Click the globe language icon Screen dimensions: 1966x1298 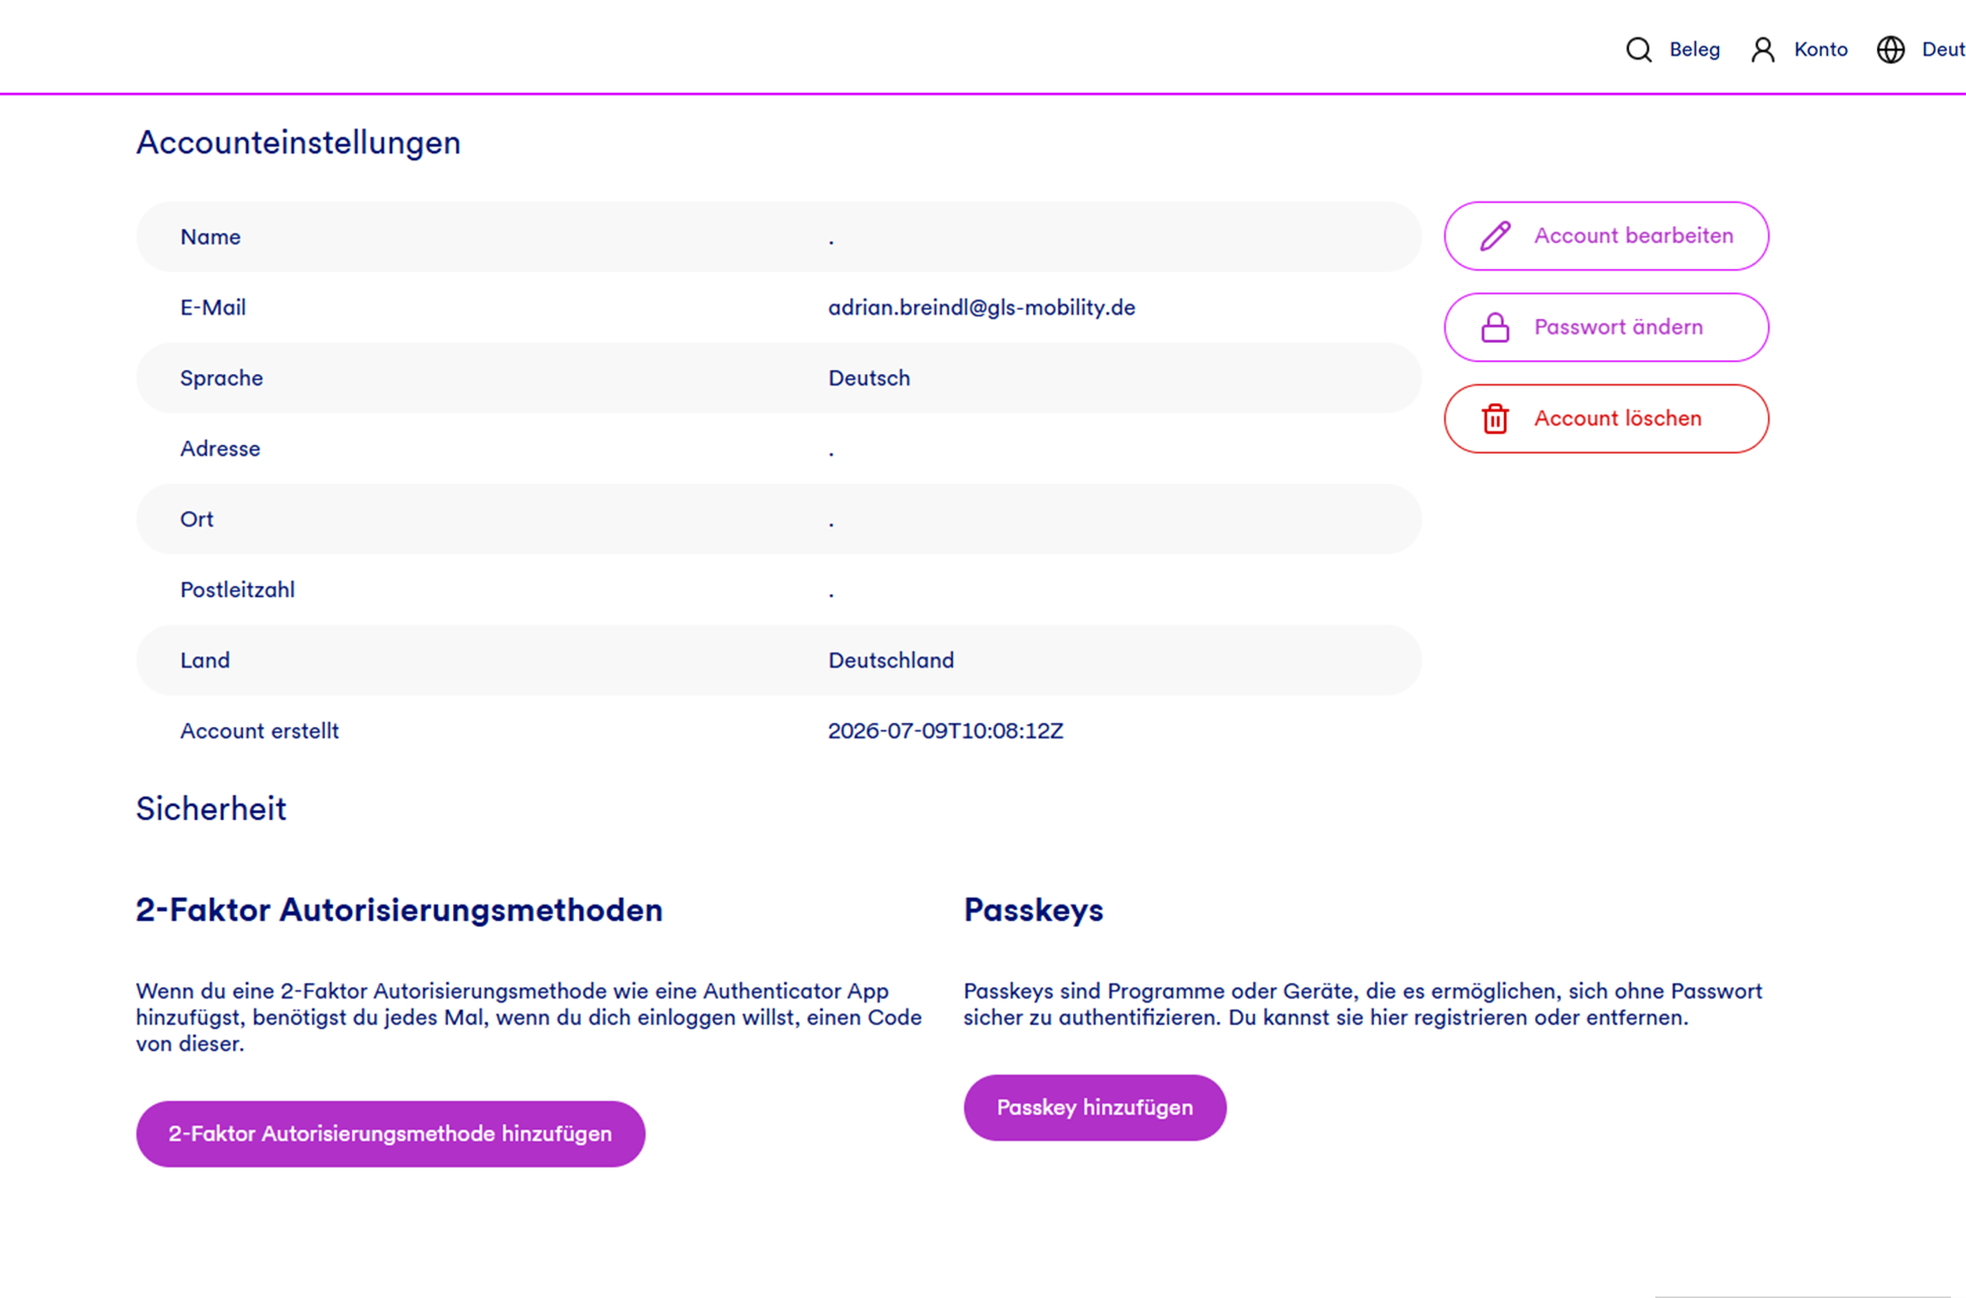click(1891, 50)
